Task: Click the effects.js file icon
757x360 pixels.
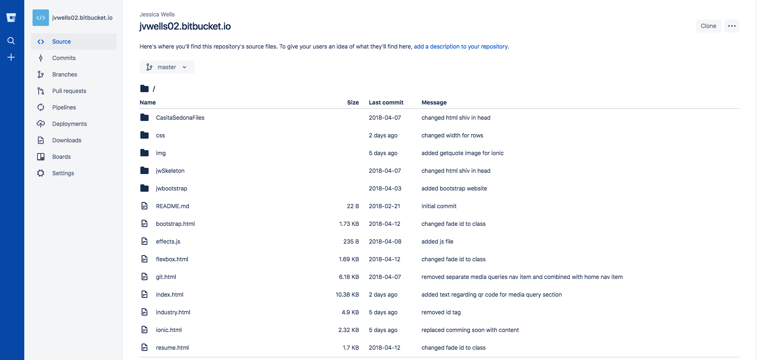Action: pos(144,242)
